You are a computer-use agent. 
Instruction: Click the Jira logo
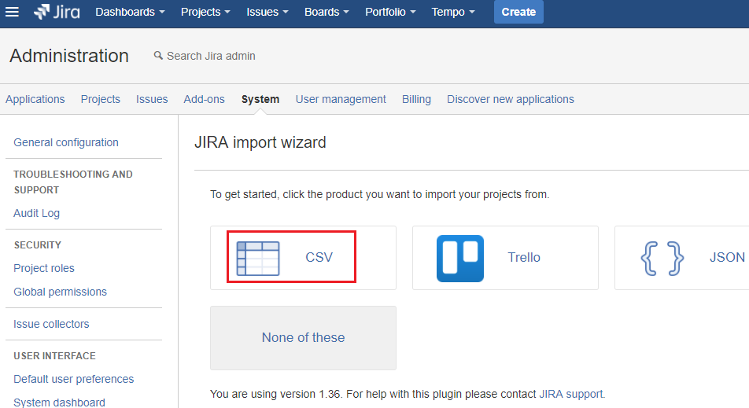coord(57,12)
